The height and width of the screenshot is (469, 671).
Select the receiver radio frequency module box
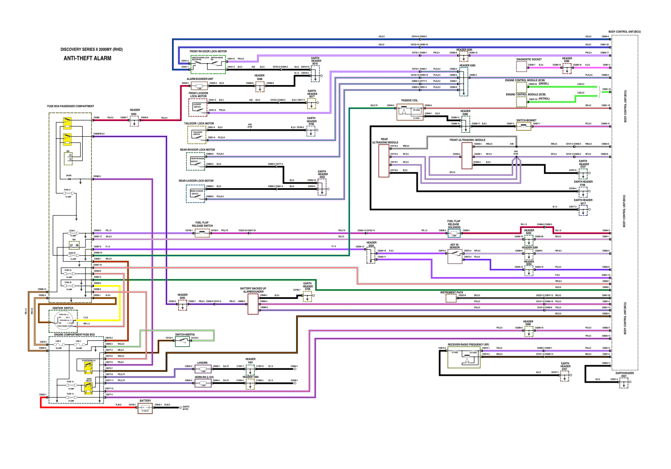click(x=464, y=358)
